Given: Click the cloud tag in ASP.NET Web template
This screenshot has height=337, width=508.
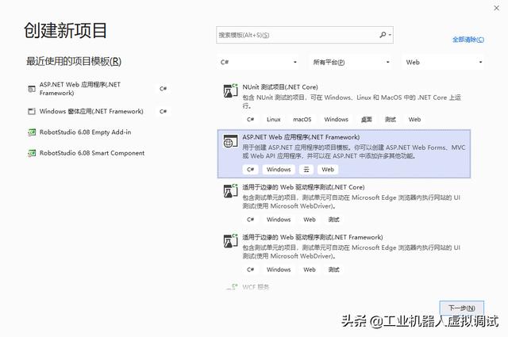Looking at the screenshot, I should coord(306,170).
